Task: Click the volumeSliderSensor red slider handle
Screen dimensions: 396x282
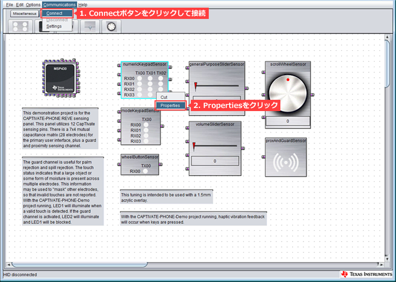Action: coord(194,146)
